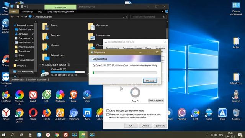Image resolution: width=245 pixels, height=138 pixels.
Task: Click the Windows Start button
Action: 4,135
